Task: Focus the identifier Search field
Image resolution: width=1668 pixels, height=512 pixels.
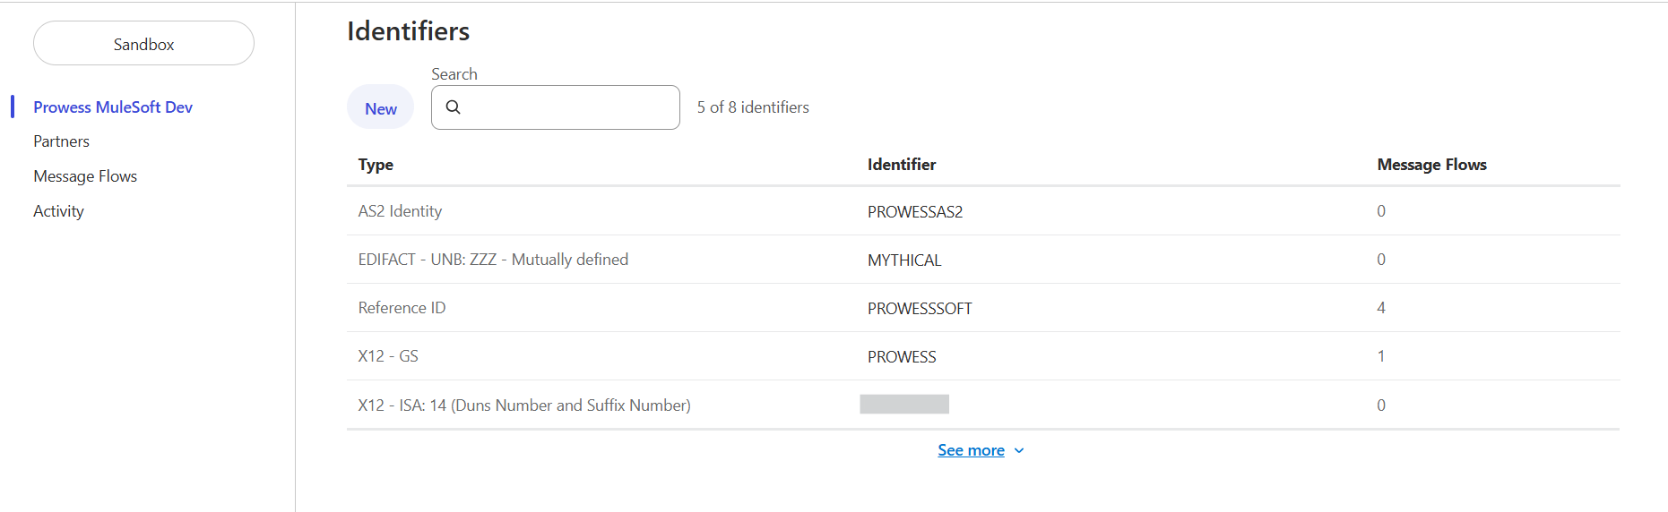Action: pos(566,107)
